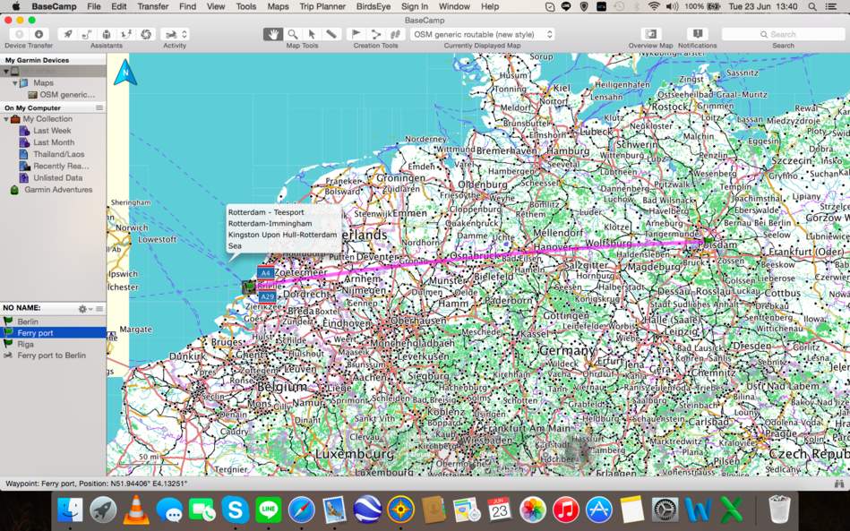850x531 pixels.
Task: Click the backpack icon in Assistants
Action: point(107,34)
